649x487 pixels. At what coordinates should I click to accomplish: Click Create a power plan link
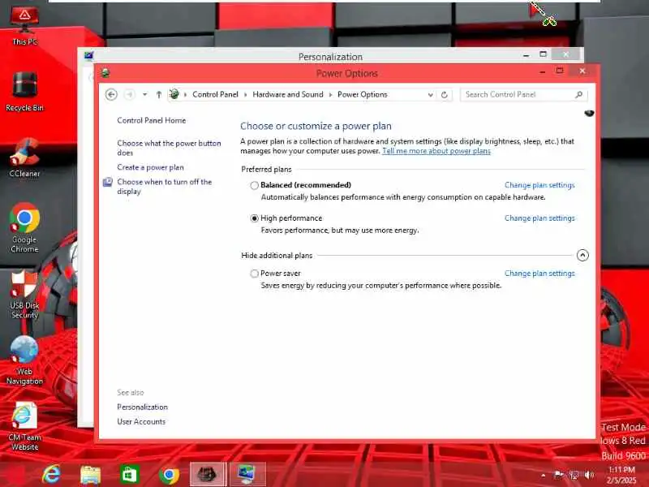coord(150,167)
